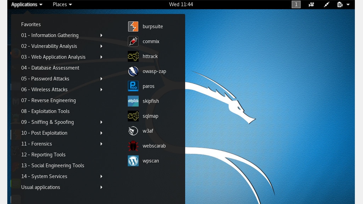
Task: Open the paros proxy tool
Action: point(148,86)
